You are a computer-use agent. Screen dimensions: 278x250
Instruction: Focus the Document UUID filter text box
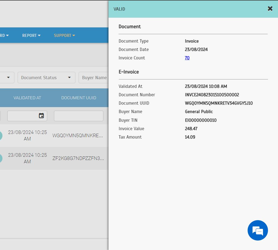(x=78, y=116)
